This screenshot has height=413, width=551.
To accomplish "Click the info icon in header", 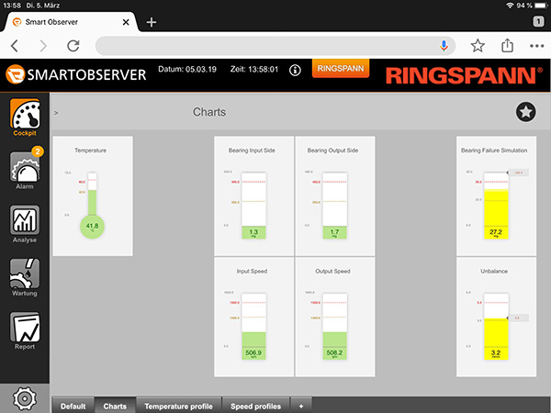I will (295, 70).
